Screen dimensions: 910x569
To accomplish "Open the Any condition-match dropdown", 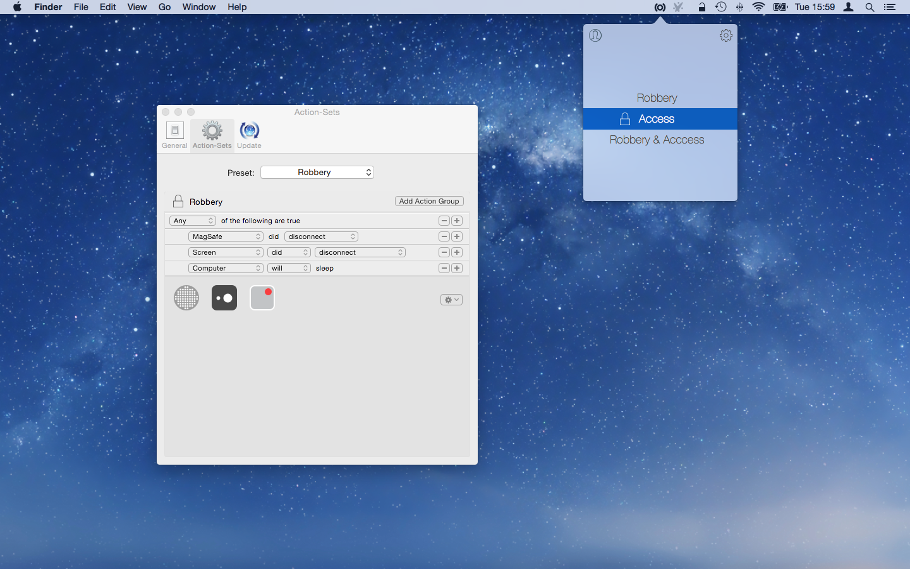I will [193, 221].
